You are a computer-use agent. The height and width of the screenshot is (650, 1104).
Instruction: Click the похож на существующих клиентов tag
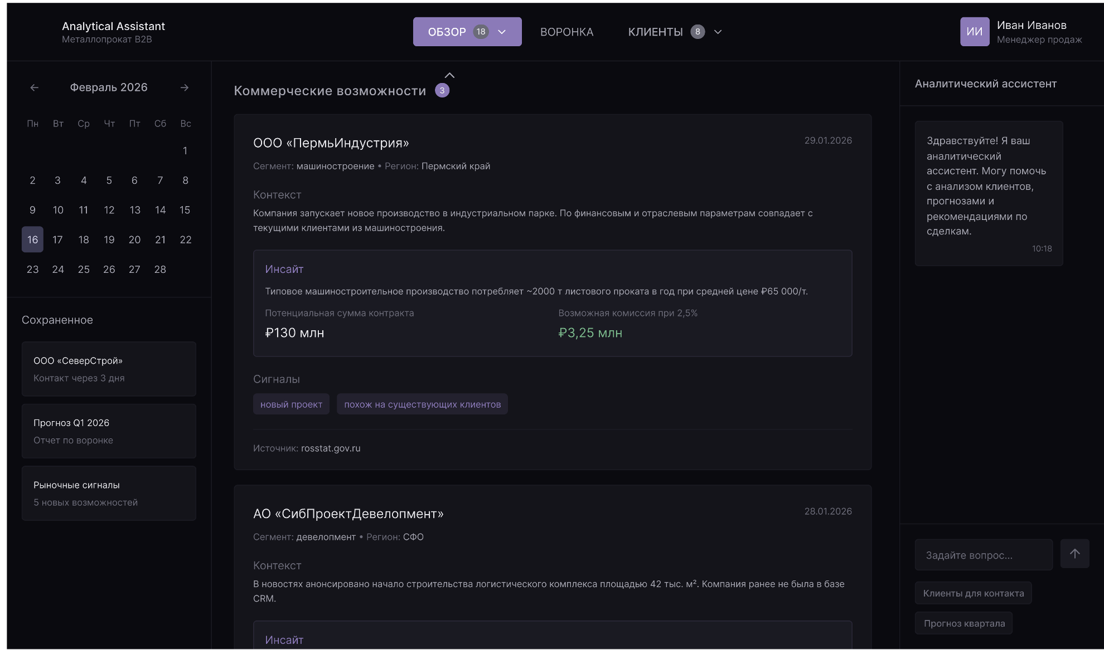pyautogui.click(x=422, y=404)
